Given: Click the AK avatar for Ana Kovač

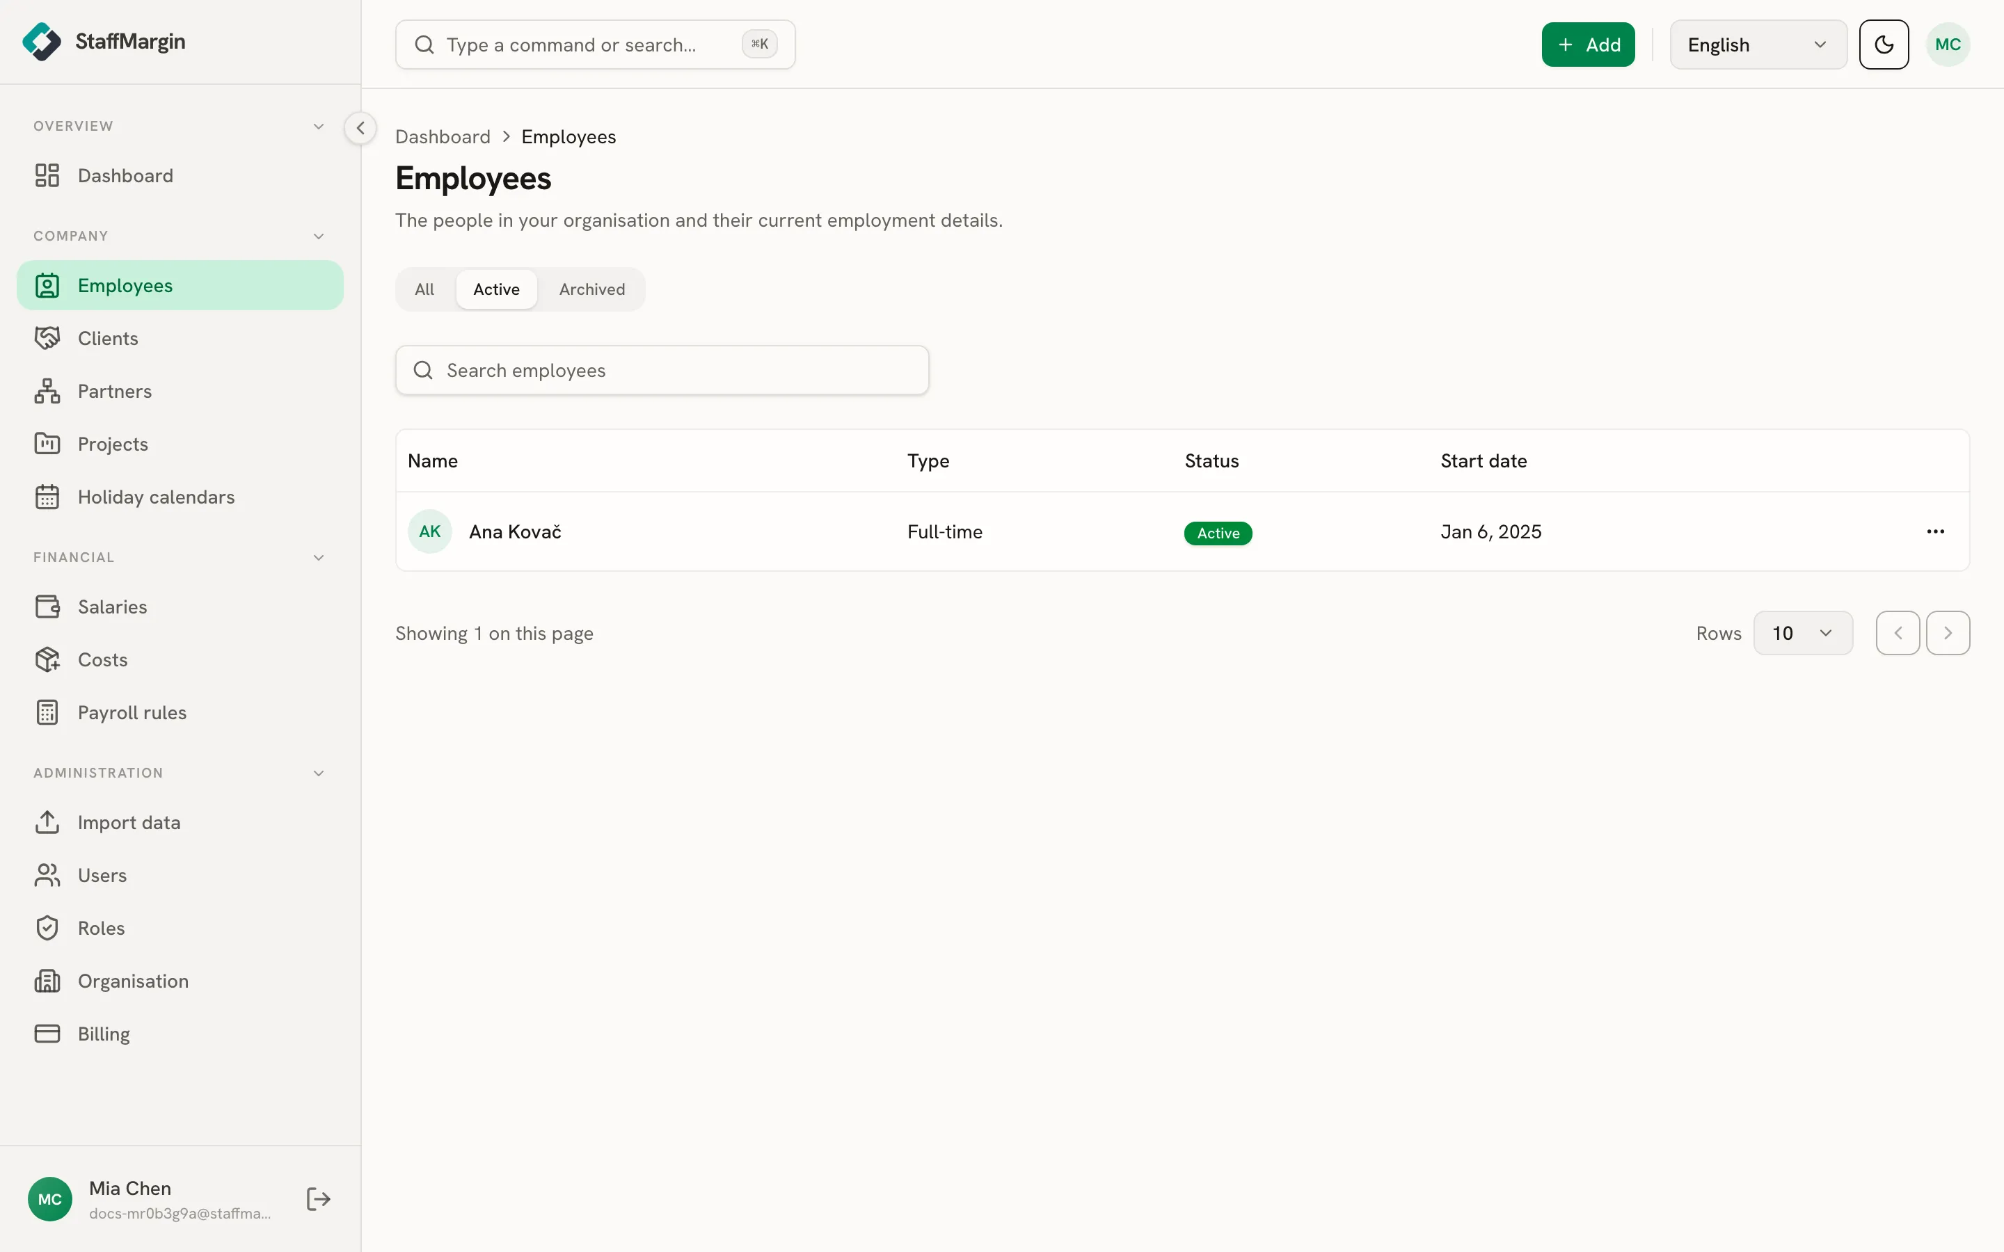Looking at the screenshot, I should tap(430, 531).
